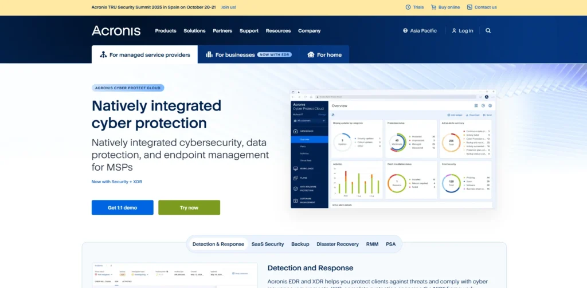Open the Support menu
This screenshot has height=288, width=587.
click(249, 31)
